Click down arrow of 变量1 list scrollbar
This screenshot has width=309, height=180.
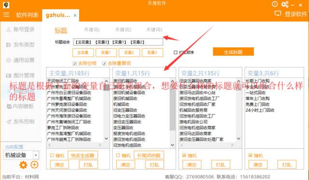pyautogui.click(x=173, y=145)
